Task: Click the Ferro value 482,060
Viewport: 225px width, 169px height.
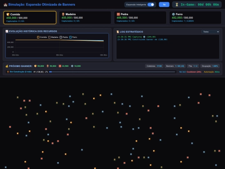Action: [177, 18]
